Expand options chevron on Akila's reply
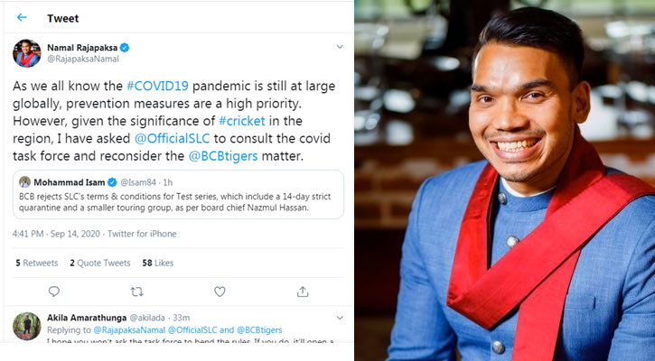The image size is (655, 361). [x=339, y=318]
